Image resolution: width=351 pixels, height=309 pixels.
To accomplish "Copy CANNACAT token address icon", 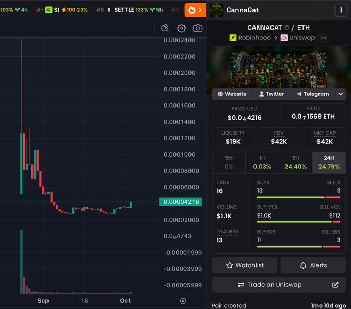I will tap(286, 28).
